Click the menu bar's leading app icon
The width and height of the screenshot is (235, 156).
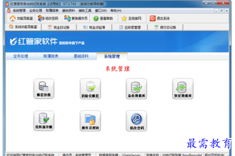tap(9, 10)
